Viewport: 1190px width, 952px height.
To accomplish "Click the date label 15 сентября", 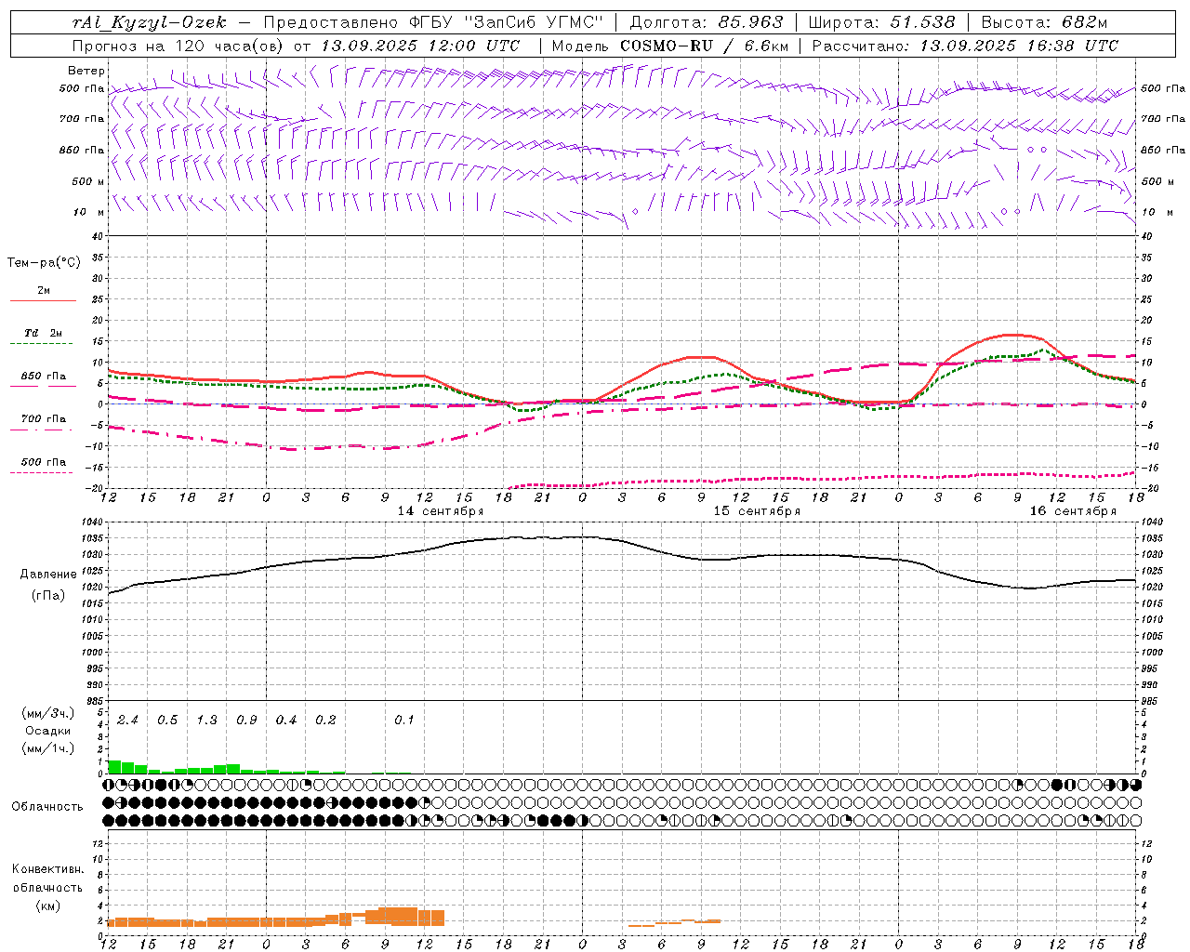I will point(757,511).
